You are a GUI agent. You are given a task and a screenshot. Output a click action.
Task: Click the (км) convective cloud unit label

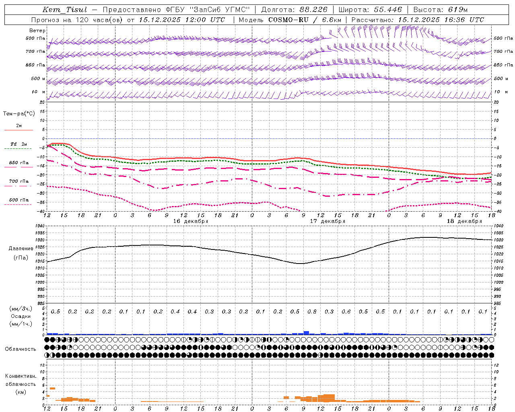21,392
